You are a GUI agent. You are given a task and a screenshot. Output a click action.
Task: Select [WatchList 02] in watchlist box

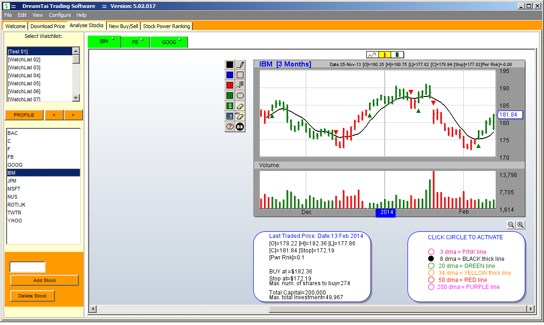point(39,59)
